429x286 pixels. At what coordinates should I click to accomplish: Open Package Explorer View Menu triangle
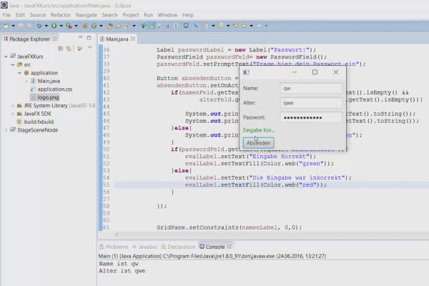tap(90, 48)
